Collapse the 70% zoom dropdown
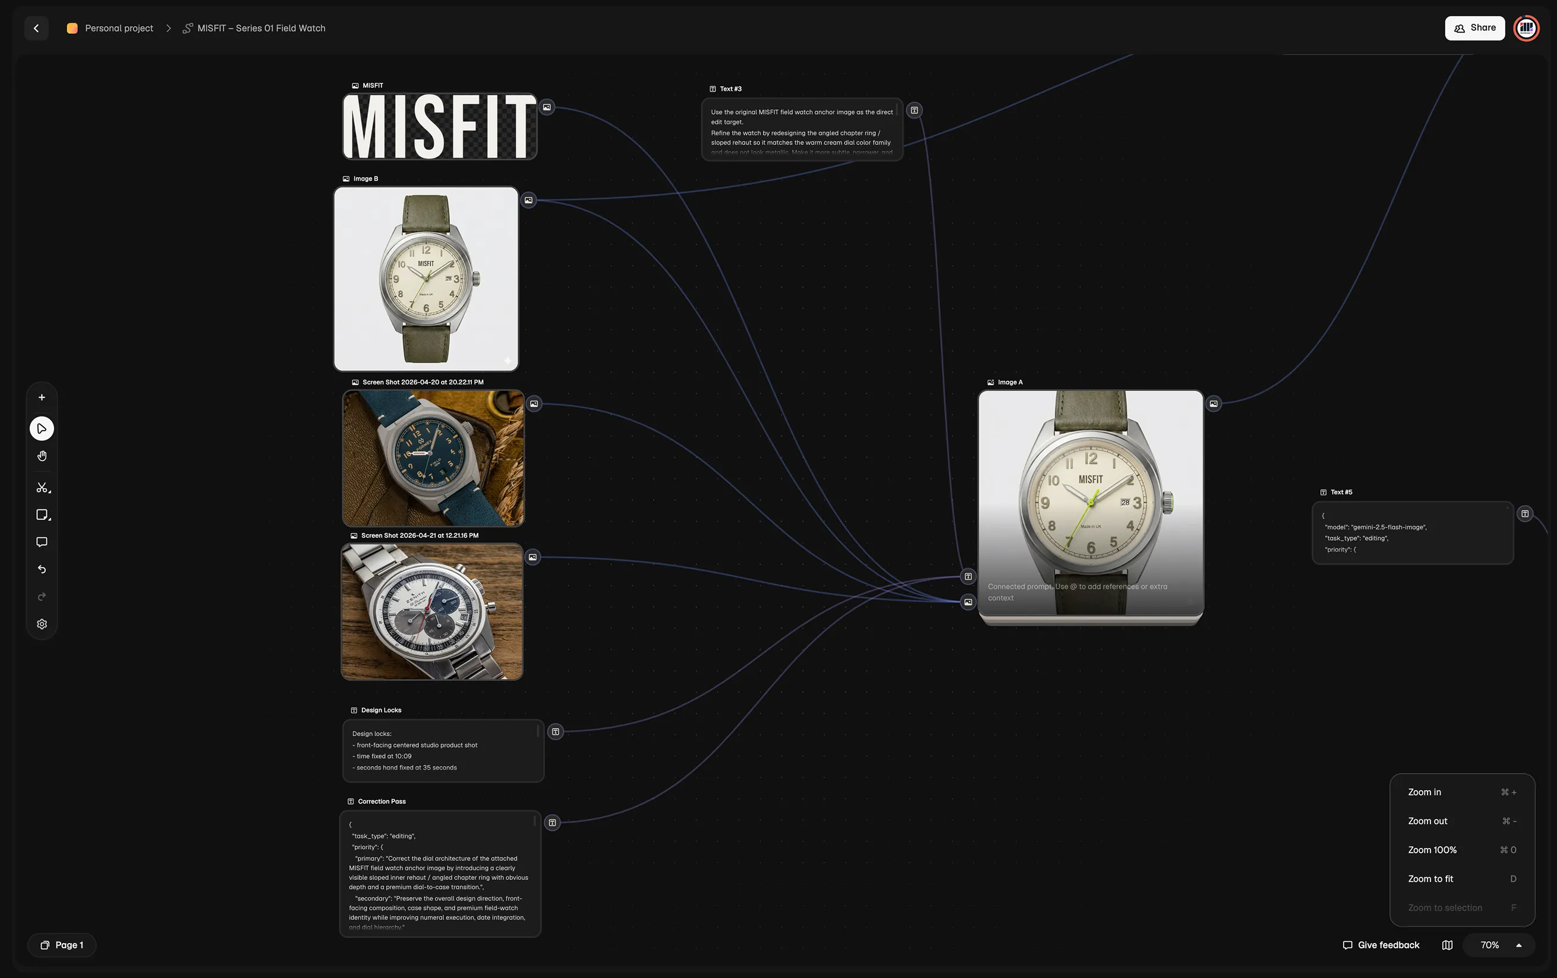 [1499, 945]
